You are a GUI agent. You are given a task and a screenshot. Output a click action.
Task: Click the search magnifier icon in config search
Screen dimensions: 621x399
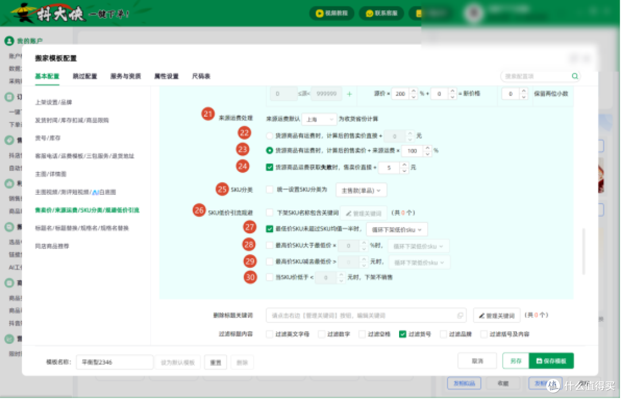tap(574, 76)
